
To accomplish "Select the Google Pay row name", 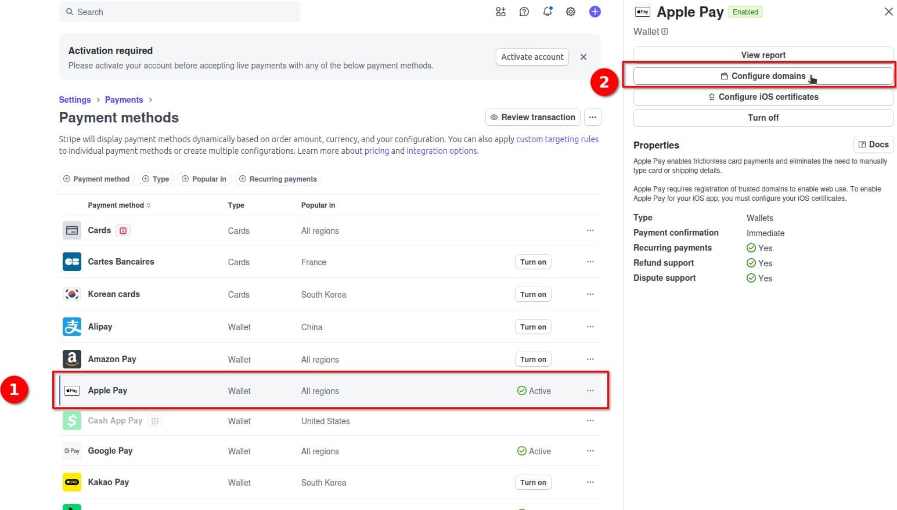I will tap(110, 451).
